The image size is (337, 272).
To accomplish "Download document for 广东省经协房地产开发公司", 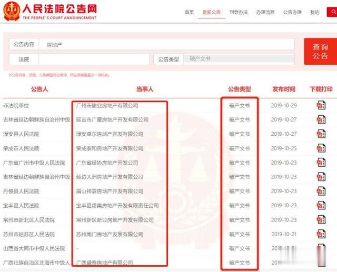I will 321,163.
